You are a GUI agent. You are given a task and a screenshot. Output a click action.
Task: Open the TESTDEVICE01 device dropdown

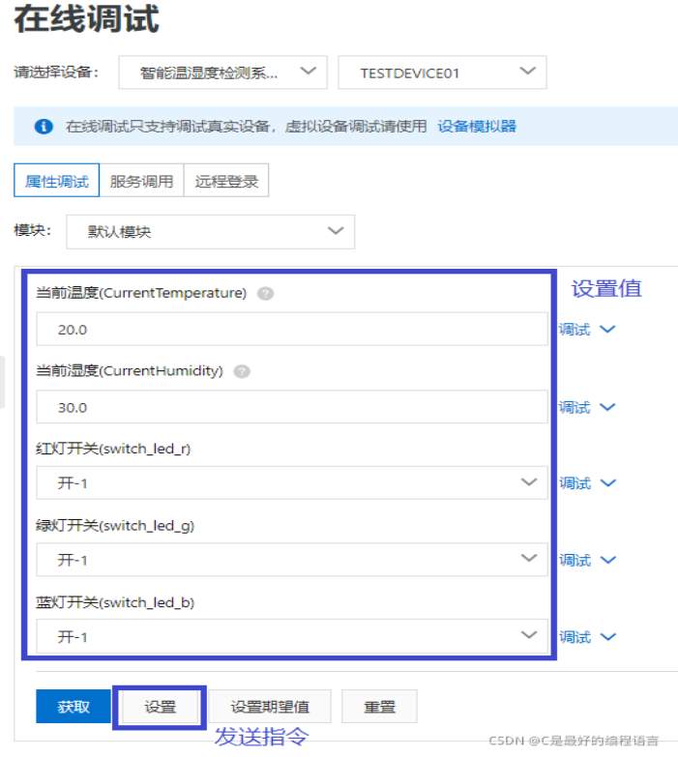click(442, 73)
